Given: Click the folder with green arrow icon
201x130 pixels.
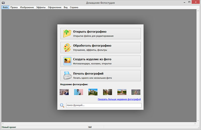Looking at the screenshot, I should (67, 34).
